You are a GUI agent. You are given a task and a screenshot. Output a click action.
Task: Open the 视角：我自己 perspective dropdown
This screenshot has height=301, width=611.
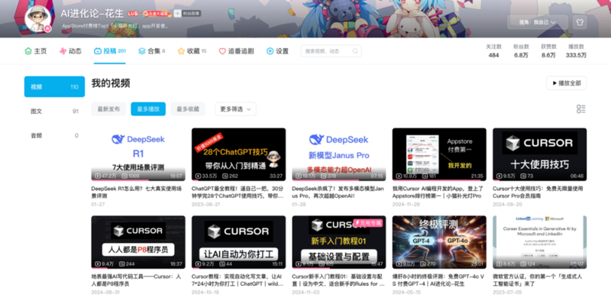(x=538, y=22)
